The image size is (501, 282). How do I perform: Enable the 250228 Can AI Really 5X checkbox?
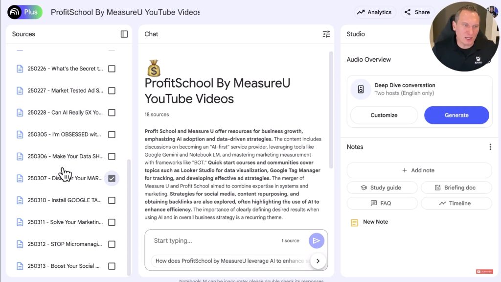(112, 113)
